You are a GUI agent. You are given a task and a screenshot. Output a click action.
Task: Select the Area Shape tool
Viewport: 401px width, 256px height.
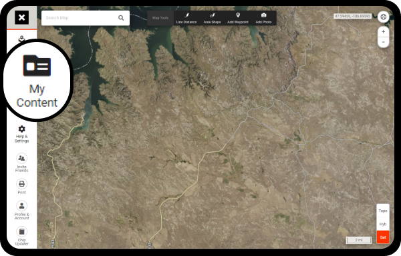click(212, 18)
